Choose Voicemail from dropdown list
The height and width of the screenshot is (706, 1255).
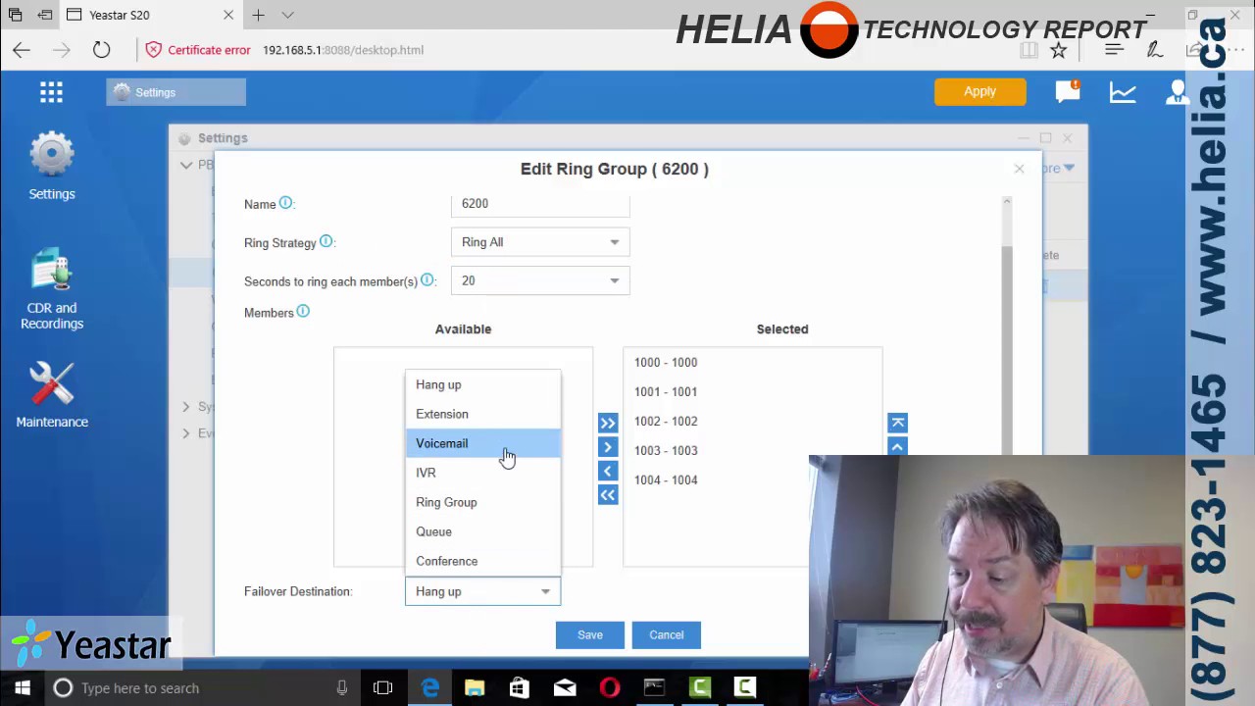click(x=482, y=443)
